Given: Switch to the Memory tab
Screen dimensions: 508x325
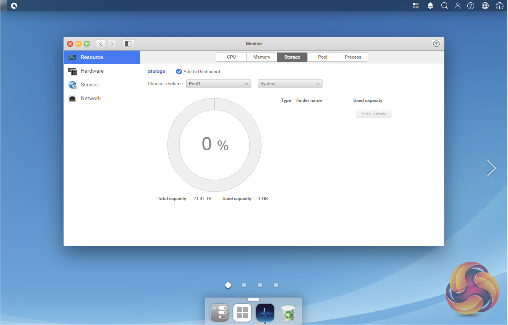Looking at the screenshot, I should pyautogui.click(x=262, y=57).
